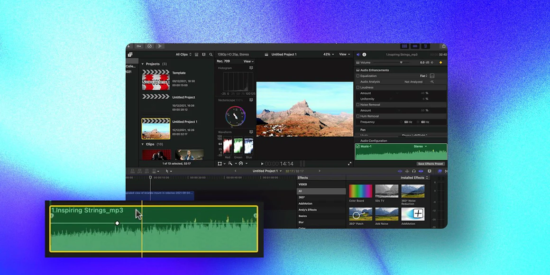Go forward in timeline history arrow
This screenshot has height=275, width=550.
(x=319, y=171)
